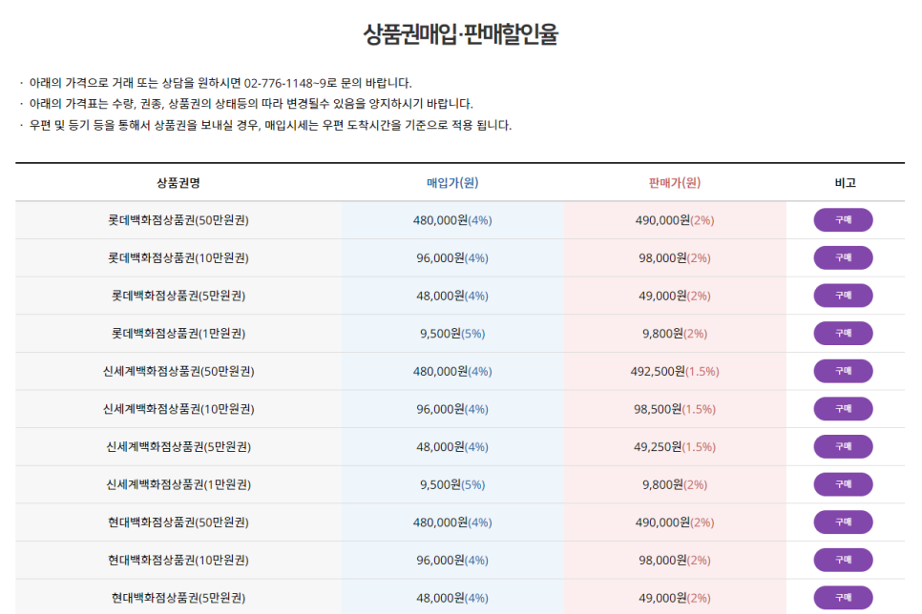Click 구매 button for 롯데백화점상품권(1만원권)
This screenshot has height=614, width=922.
click(843, 333)
